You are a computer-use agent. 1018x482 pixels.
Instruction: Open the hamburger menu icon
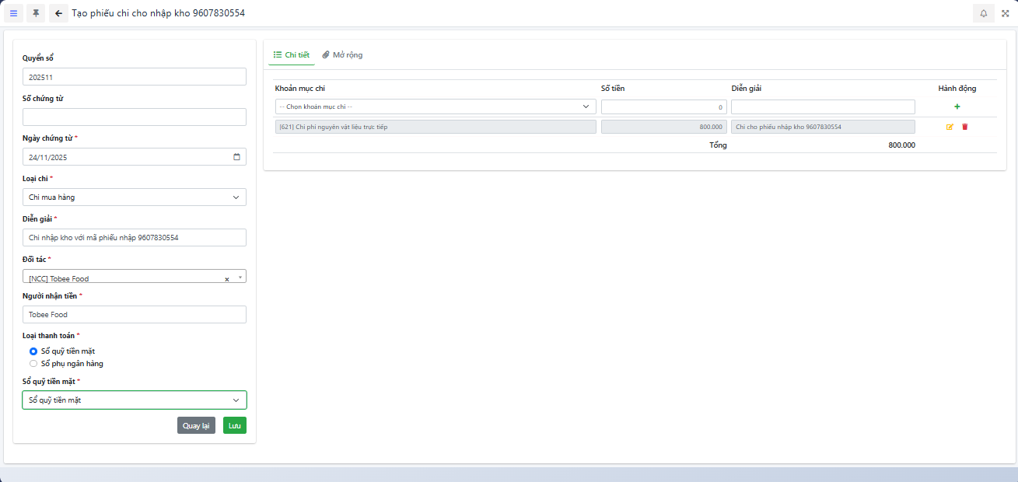pyautogui.click(x=13, y=13)
